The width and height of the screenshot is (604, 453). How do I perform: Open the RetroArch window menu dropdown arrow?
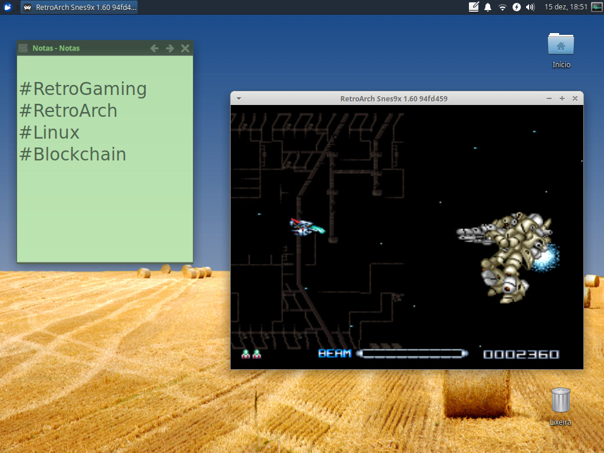(239, 99)
